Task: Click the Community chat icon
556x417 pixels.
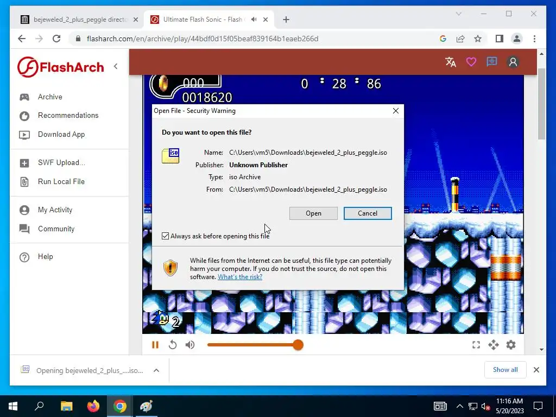Action: pyautogui.click(x=24, y=229)
